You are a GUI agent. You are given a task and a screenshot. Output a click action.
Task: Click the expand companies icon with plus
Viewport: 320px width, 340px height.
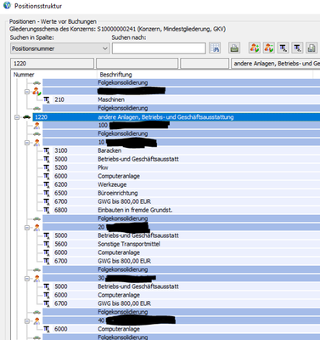point(255,48)
